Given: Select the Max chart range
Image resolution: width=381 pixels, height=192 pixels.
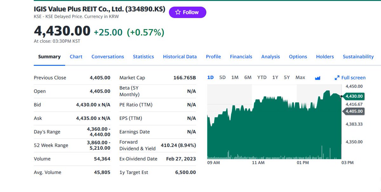Looking at the screenshot, I should (300, 77).
